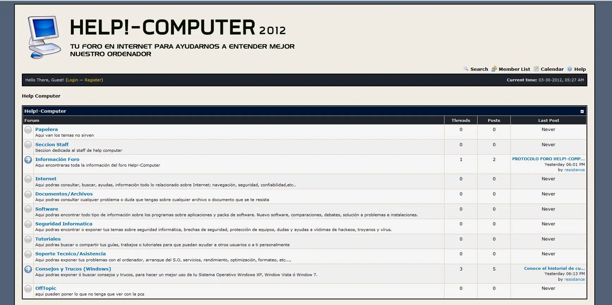
Task: Open the Internet forum
Action: click(x=46, y=179)
